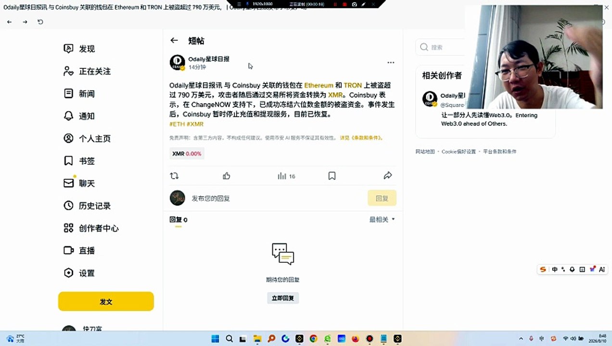Click the 设置 settings hexagon icon
The height and width of the screenshot is (346, 612).
[x=69, y=273]
